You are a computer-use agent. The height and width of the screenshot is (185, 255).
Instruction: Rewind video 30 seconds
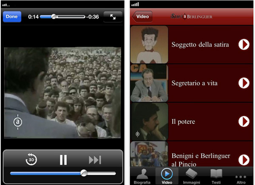31,160
